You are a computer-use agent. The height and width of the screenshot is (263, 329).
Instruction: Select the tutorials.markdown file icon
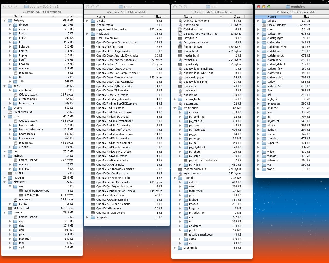[186, 235]
